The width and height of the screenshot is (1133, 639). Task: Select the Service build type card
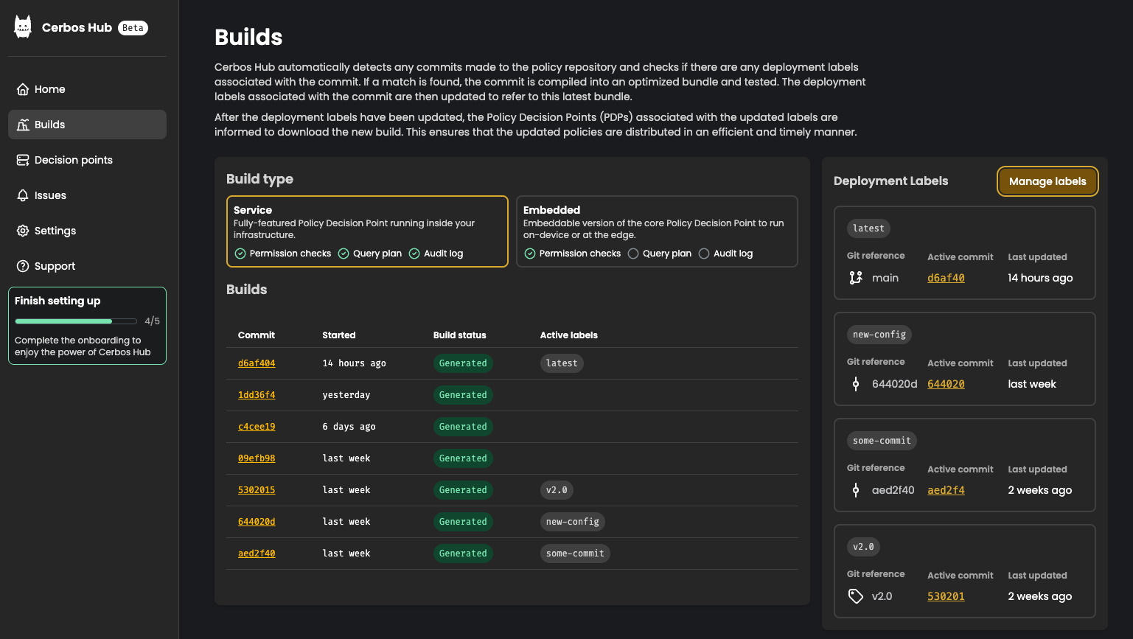(367, 231)
